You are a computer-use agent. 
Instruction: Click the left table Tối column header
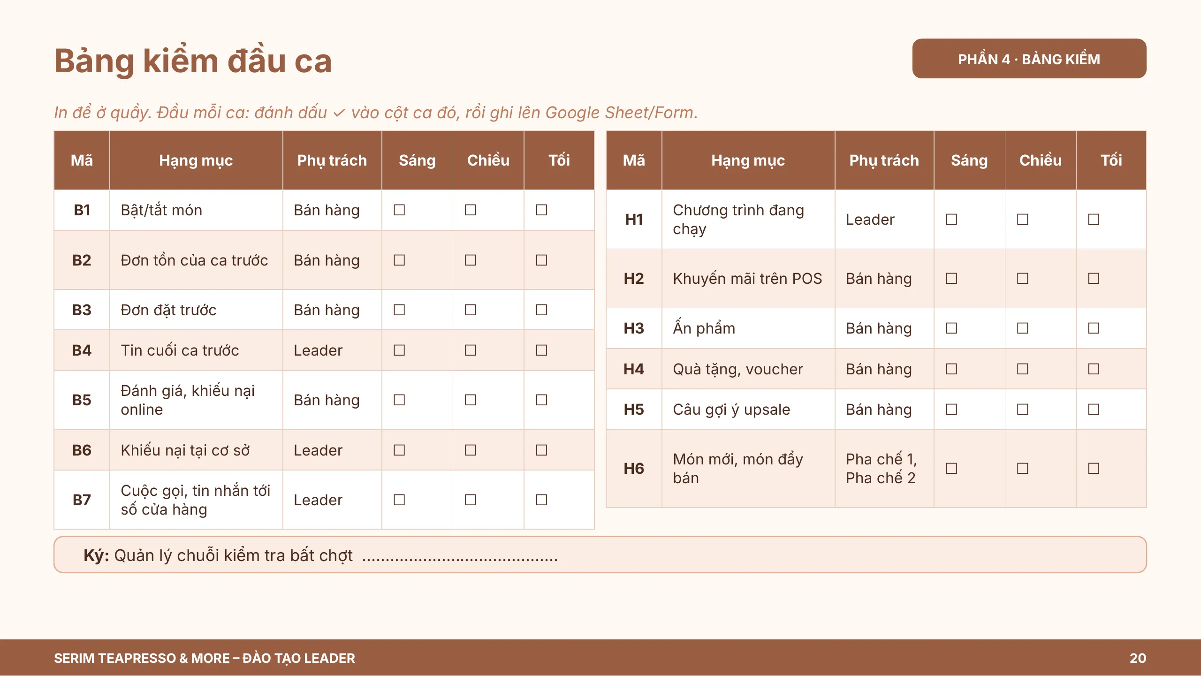click(559, 160)
